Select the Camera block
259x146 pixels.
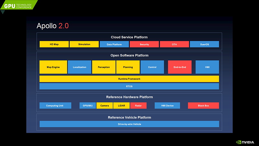105,105
